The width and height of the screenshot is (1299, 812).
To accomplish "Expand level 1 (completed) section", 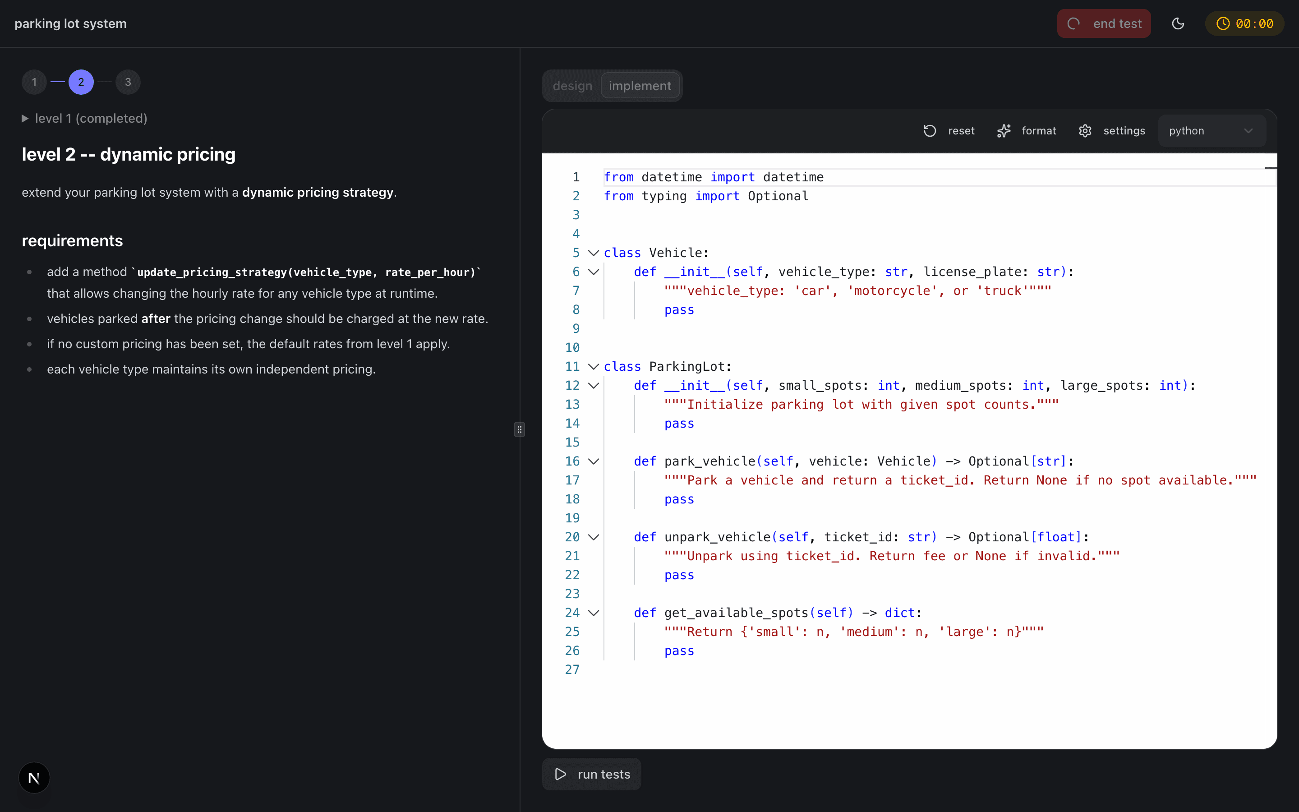I will (84, 118).
